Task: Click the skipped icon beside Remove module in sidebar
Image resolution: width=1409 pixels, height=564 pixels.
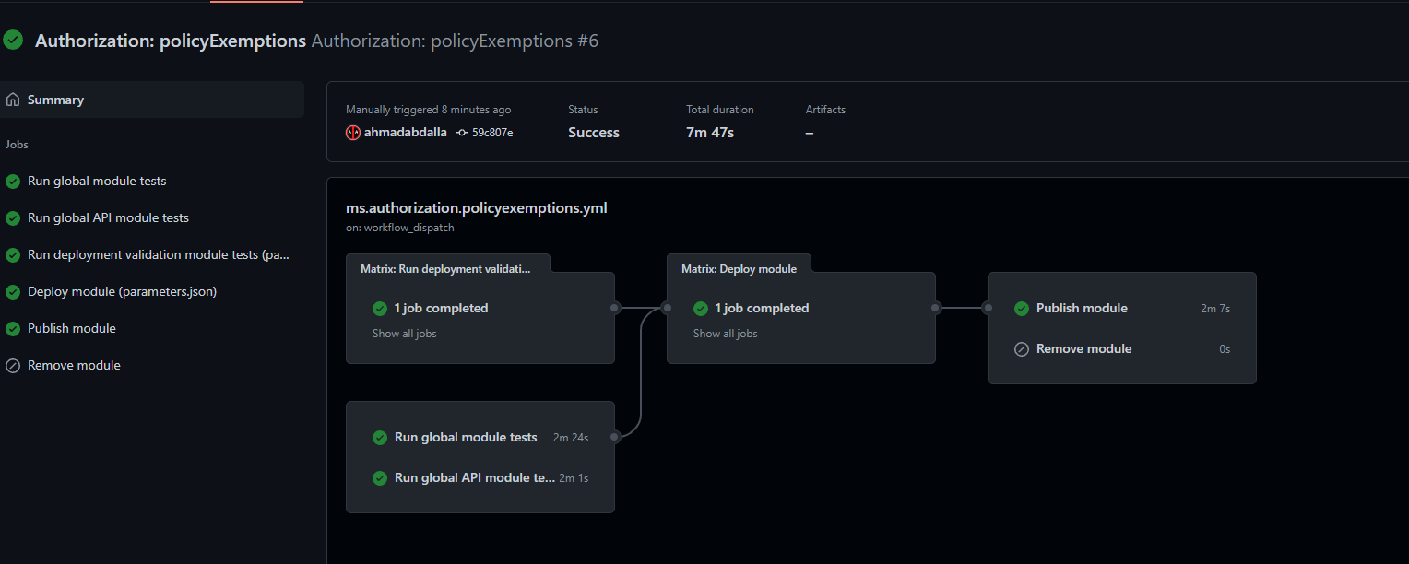Action: (13, 366)
